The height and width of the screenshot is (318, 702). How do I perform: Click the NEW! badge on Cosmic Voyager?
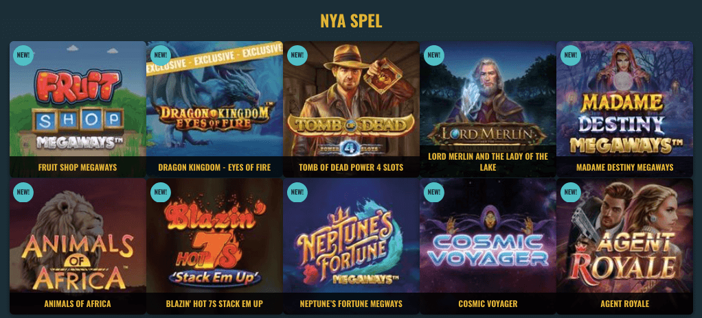click(x=434, y=192)
